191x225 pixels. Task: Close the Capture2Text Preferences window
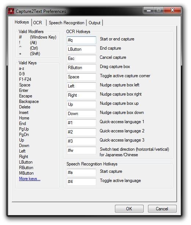[x=172, y=10]
